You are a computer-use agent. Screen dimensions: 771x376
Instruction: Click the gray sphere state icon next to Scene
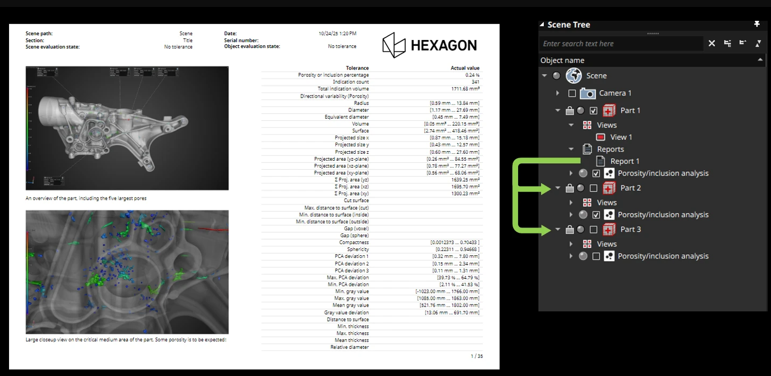pyautogui.click(x=557, y=76)
